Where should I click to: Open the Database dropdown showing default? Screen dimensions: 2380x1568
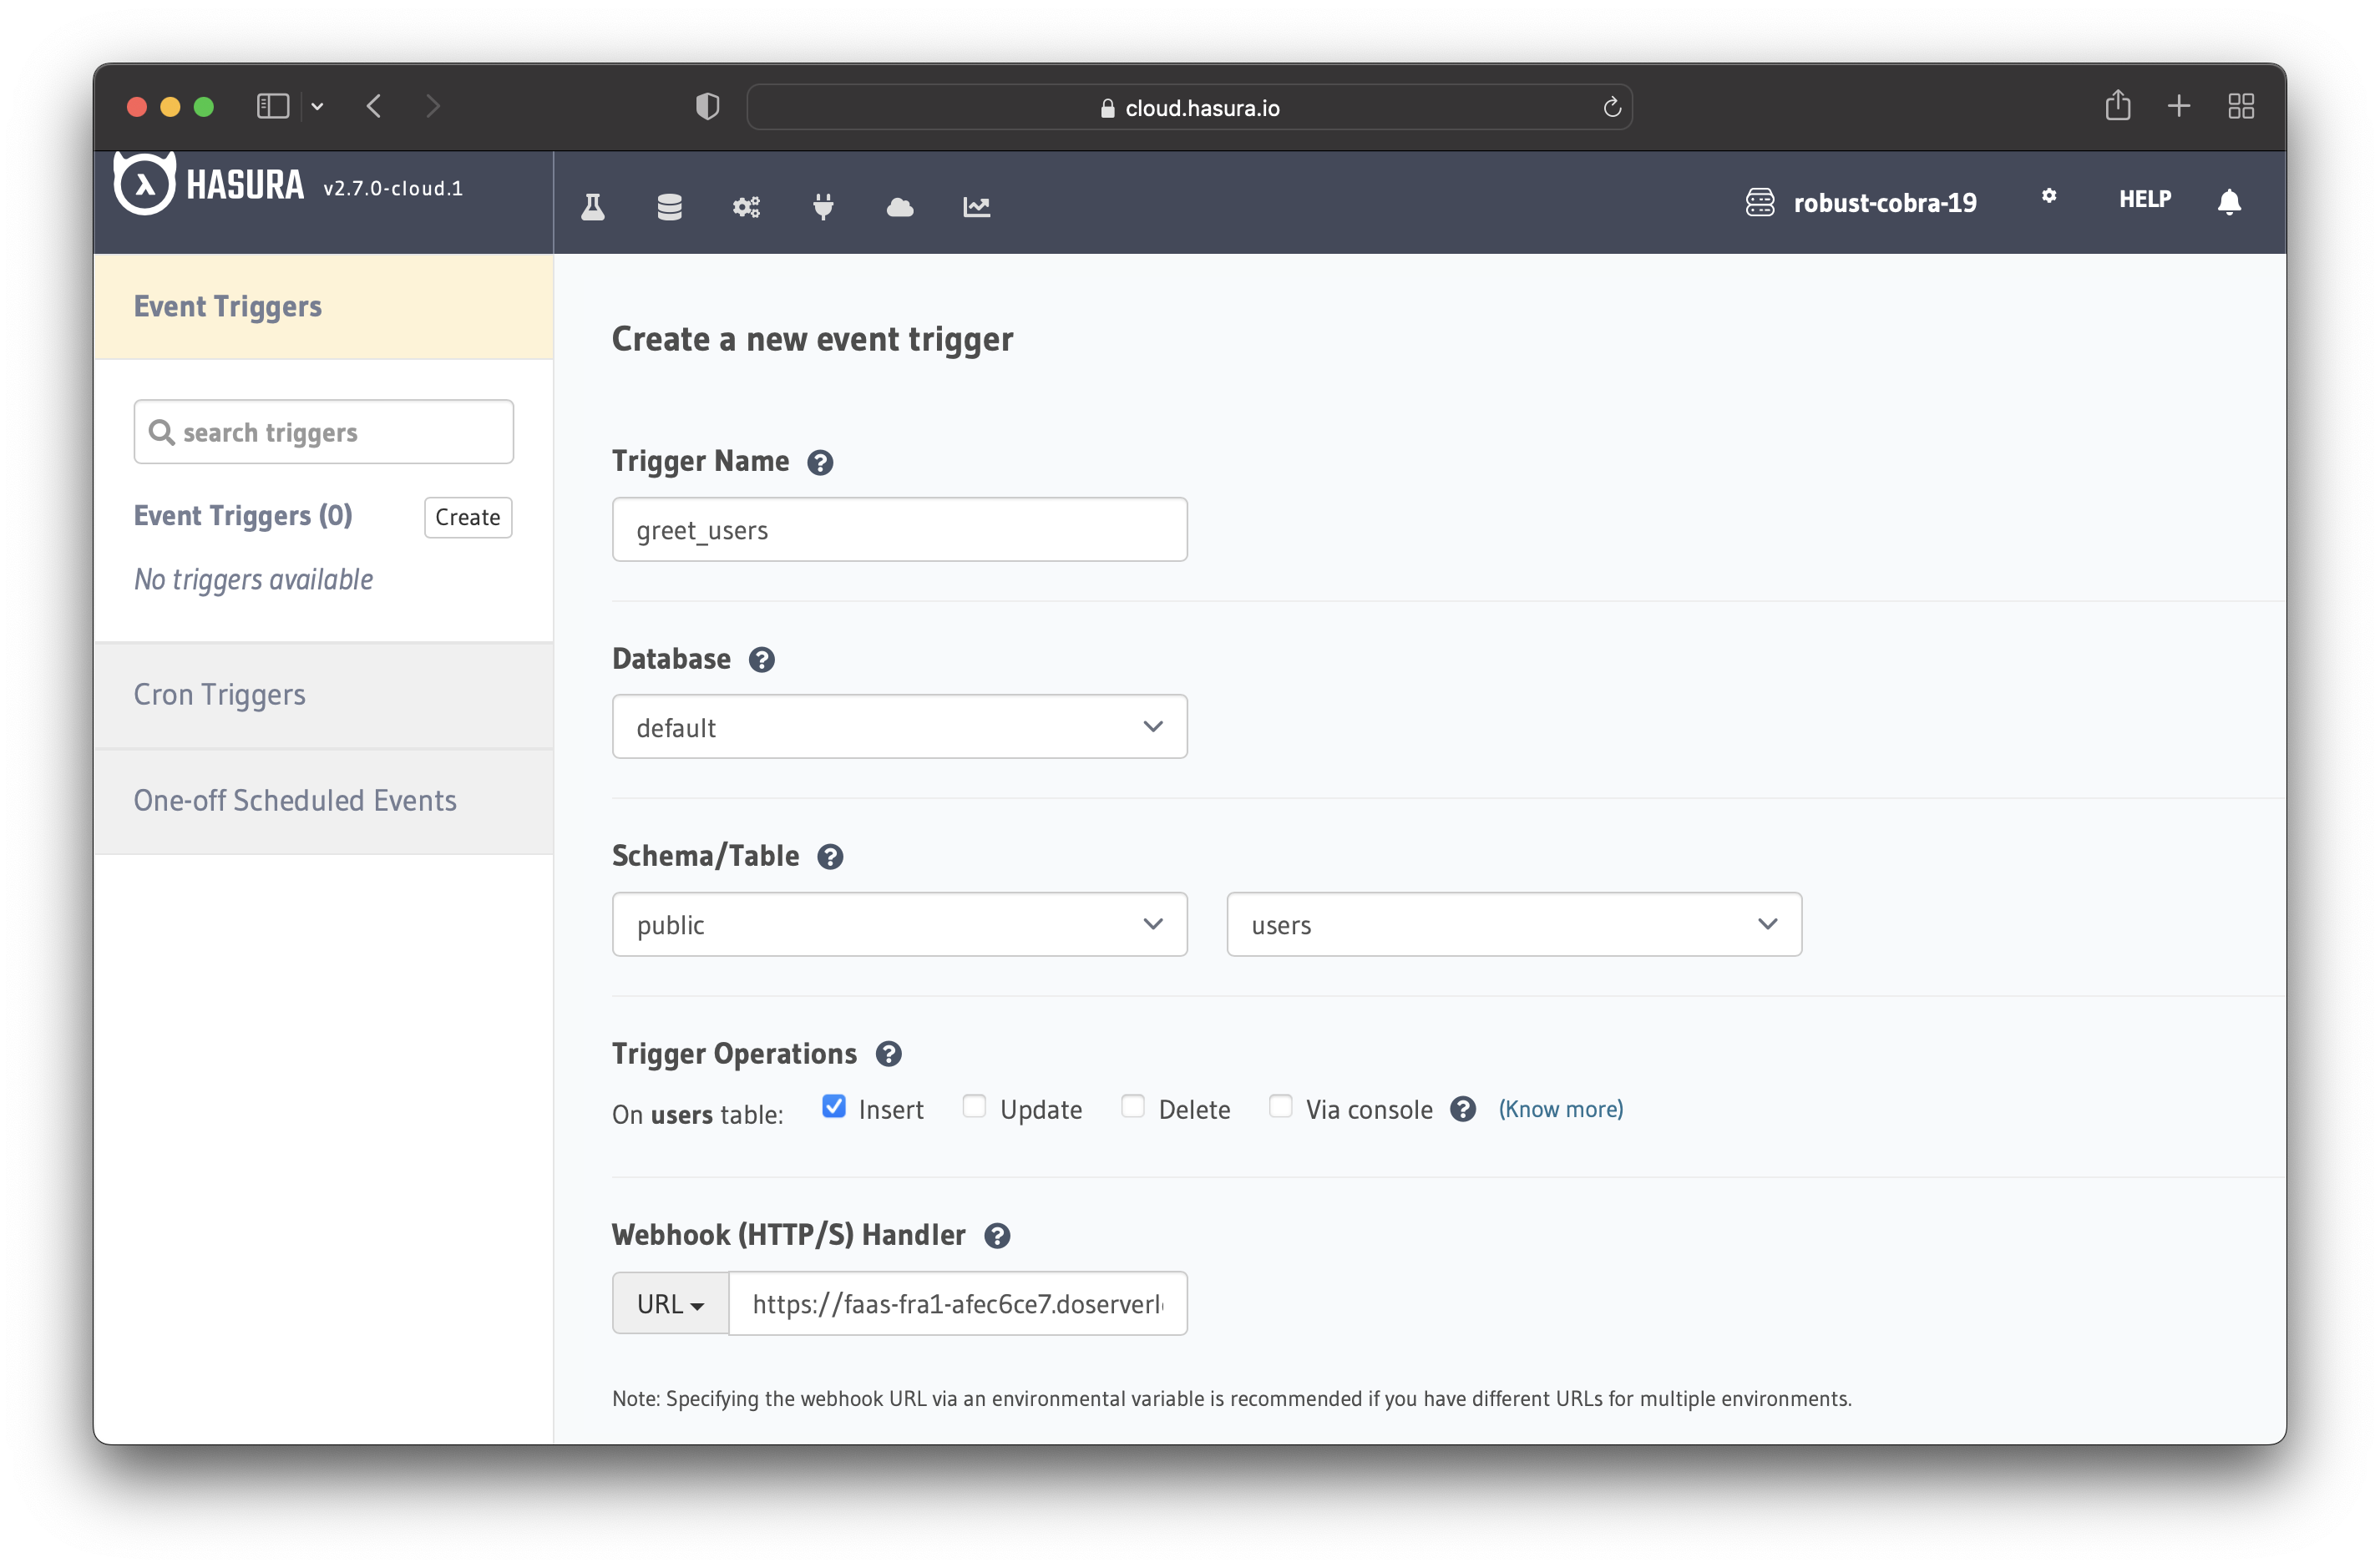click(x=898, y=726)
